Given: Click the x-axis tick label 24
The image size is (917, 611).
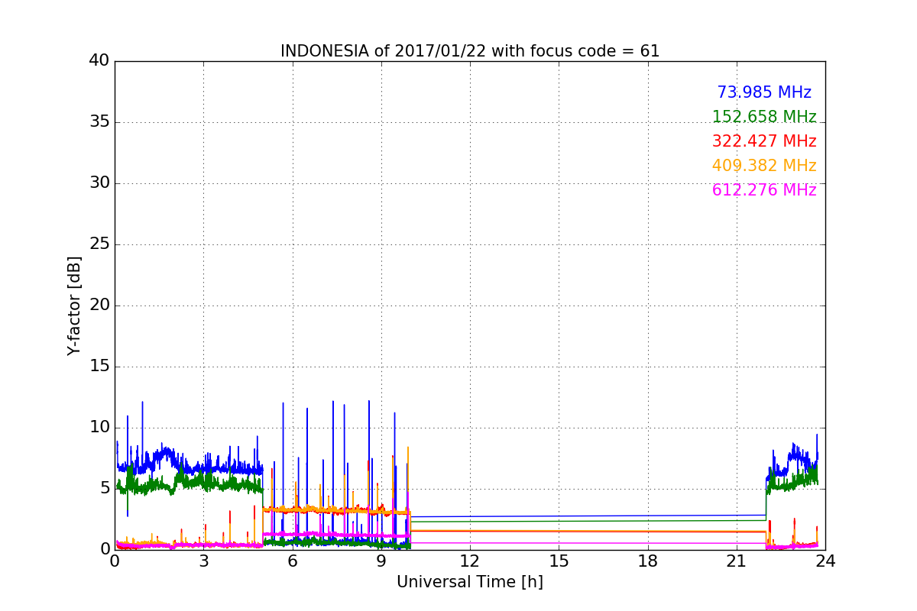Looking at the screenshot, I should [x=825, y=561].
